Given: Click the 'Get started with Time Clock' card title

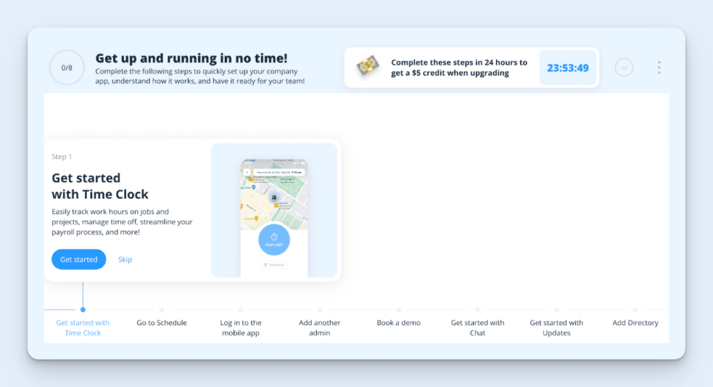Looking at the screenshot, I should point(100,186).
